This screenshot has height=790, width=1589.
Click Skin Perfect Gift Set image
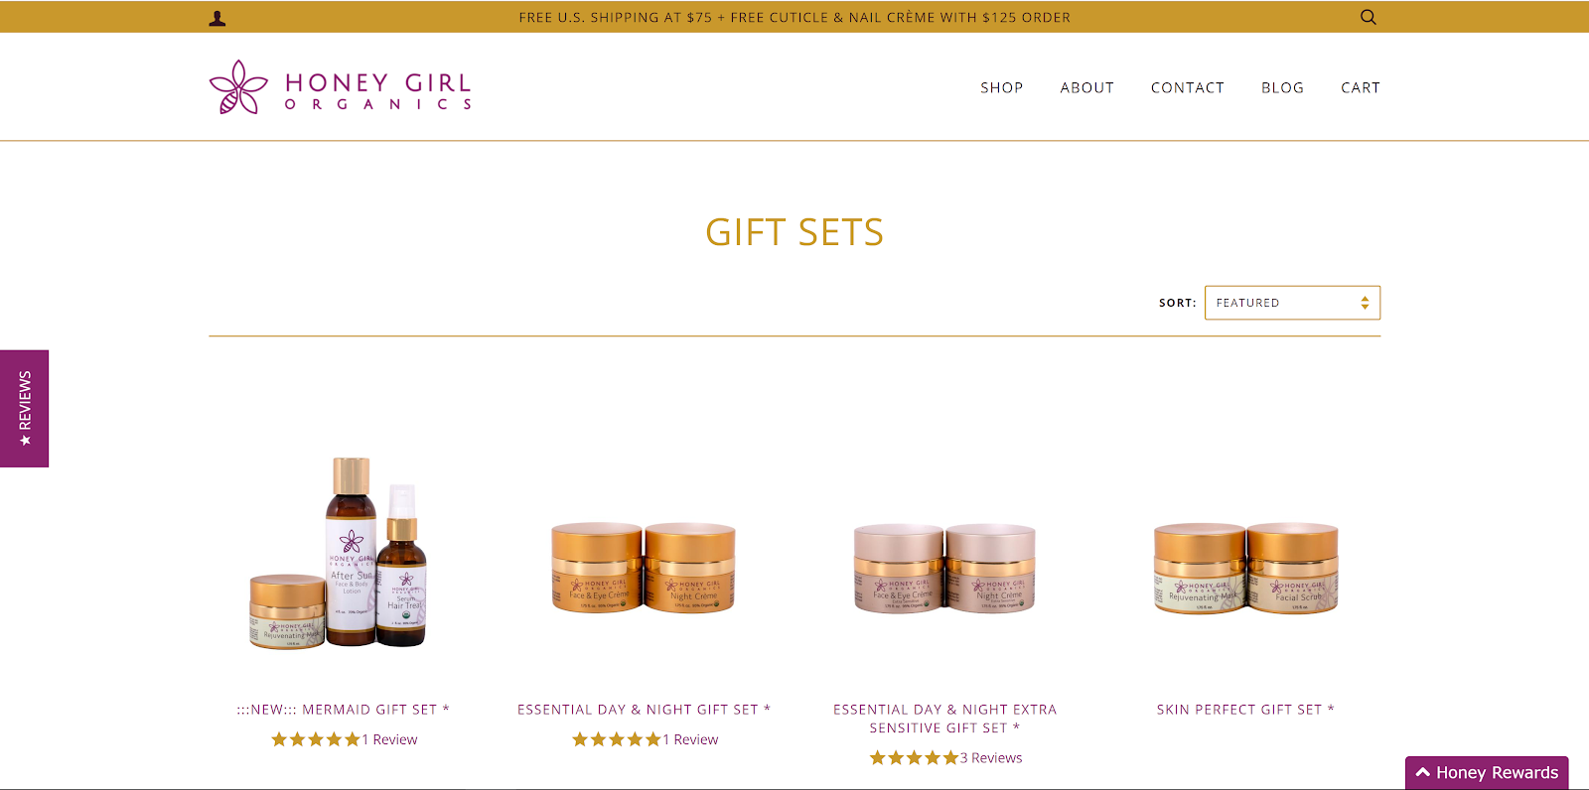[x=1245, y=569]
